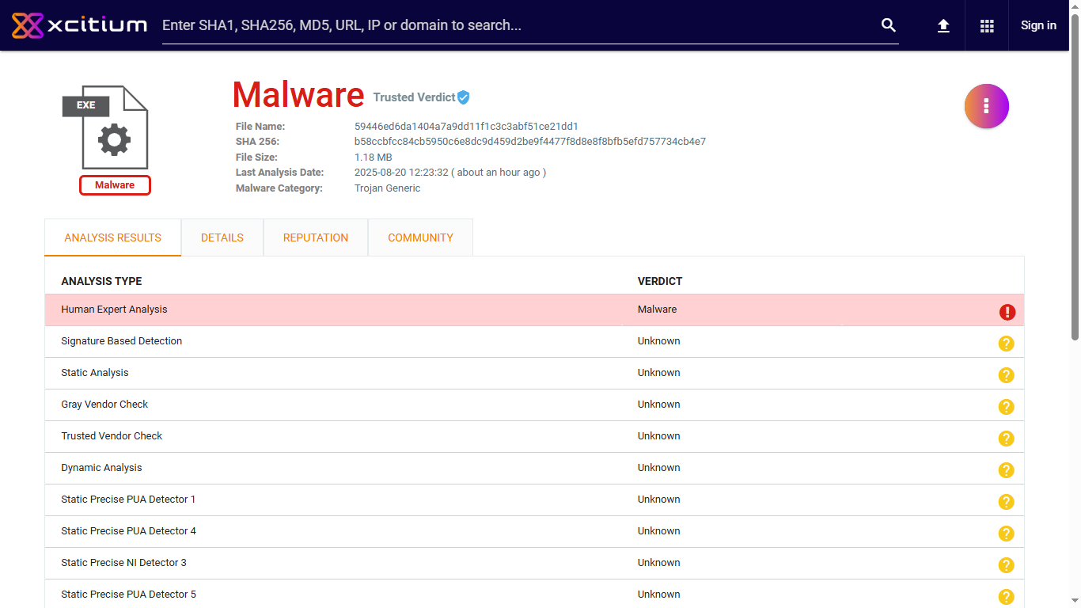The height and width of the screenshot is (608, 1081).
Task: Click the Sign in link
Action: pyautogui.click(x=1038, y=25)
